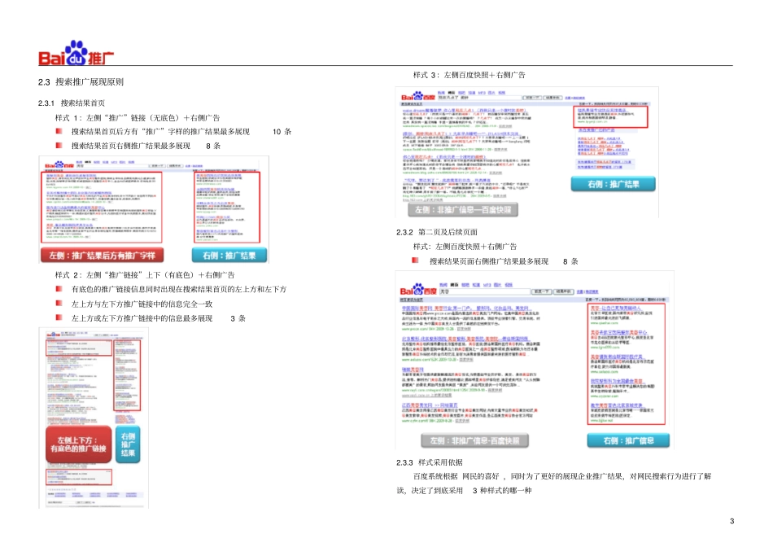This screenshot has width=773, height=547.
Task: Click Baidu logo inside the 美容 search screenshot
Action: coord(418,290)
